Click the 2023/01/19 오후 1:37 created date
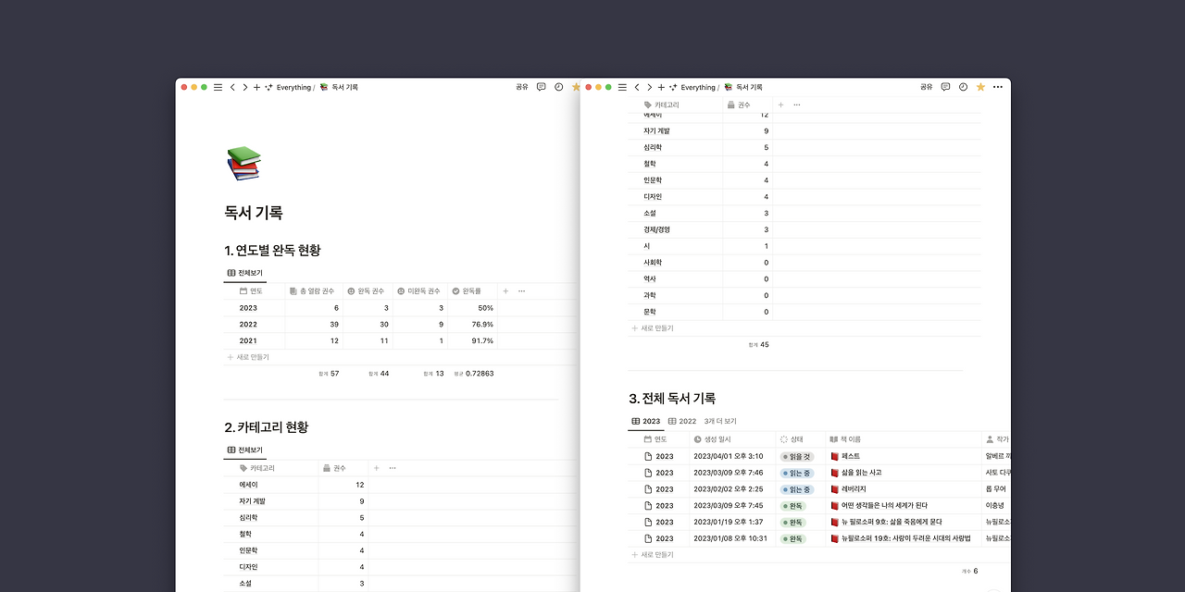Viewport: 1185px width, 592px height. pos(729,523)
